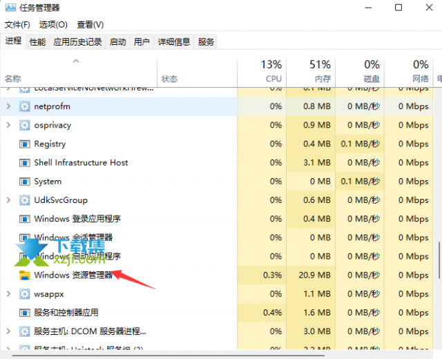Click the wsappx gear icon
The height and width of the screenshot is (359, 442).
(25, 294)
